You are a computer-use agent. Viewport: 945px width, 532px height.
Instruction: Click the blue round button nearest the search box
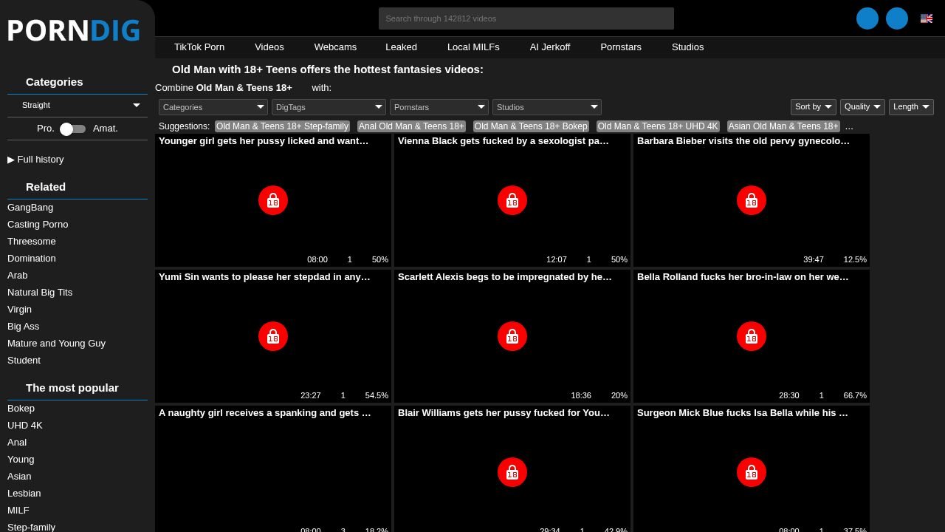(867, 18)
